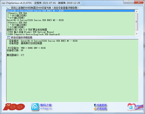Click the update arrow icon beside 检查更新
Viewport: 145px width, 114px height.
pos(95,105)
